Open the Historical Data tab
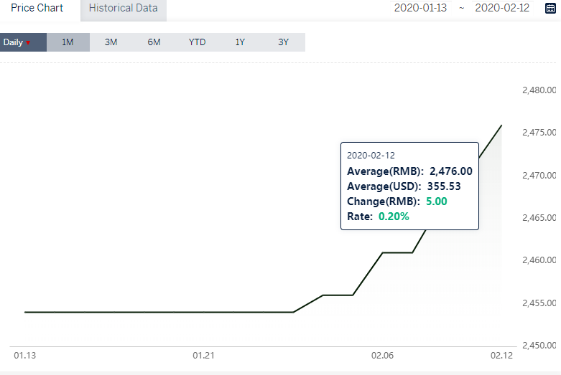This screenshot has height=375, width=561. tap(124, 9)
